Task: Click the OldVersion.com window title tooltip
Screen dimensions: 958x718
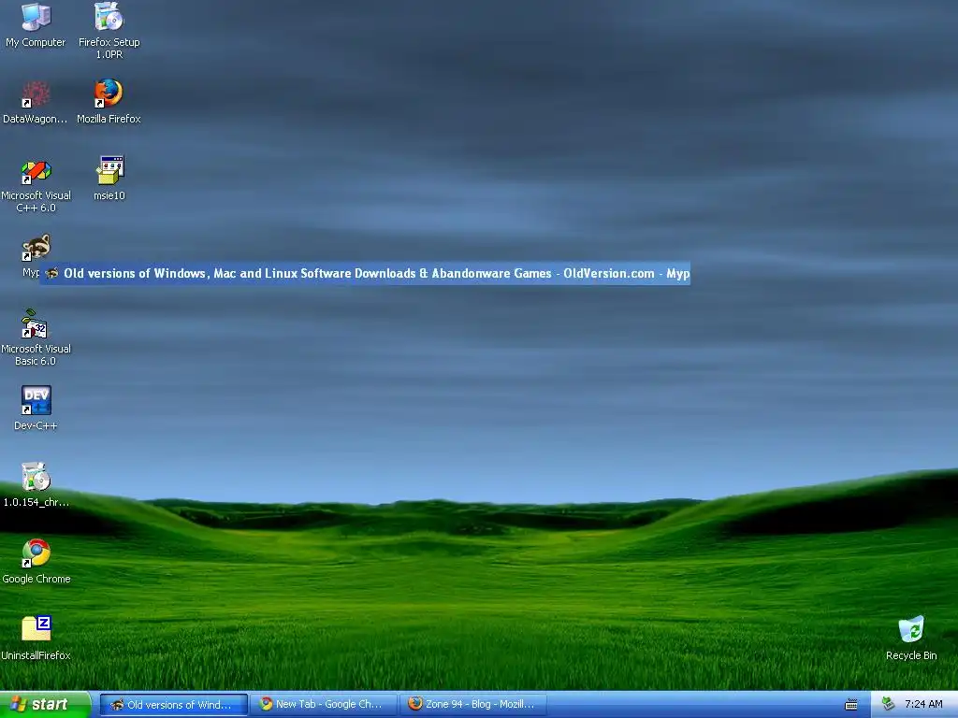Action: click(x=366, y=274)
